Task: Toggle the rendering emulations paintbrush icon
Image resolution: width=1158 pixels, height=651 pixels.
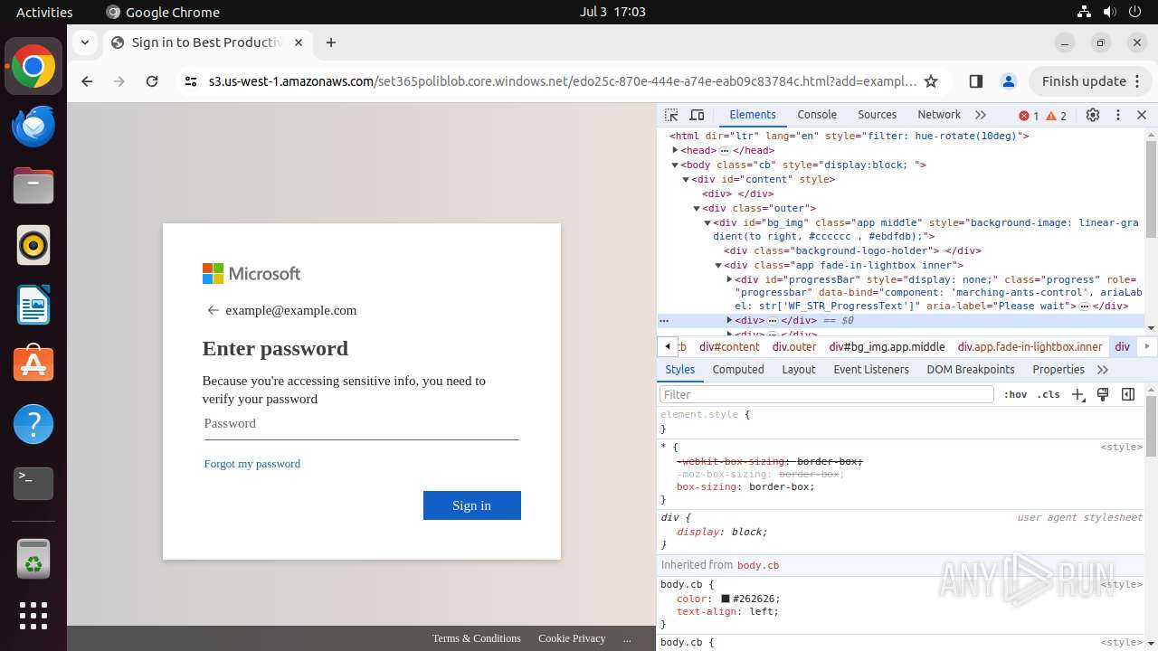Action: tap(1103, 394)
